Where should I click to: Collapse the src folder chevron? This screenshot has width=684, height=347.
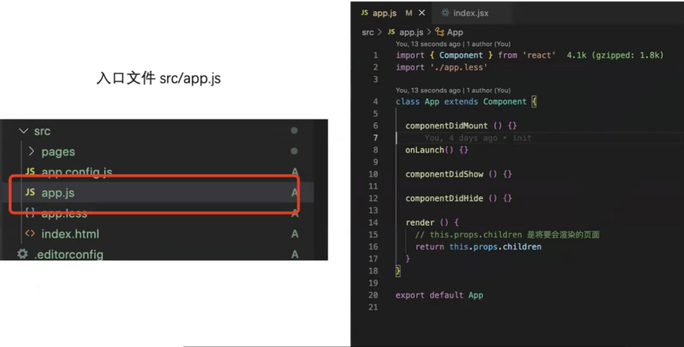click(24, 131)
